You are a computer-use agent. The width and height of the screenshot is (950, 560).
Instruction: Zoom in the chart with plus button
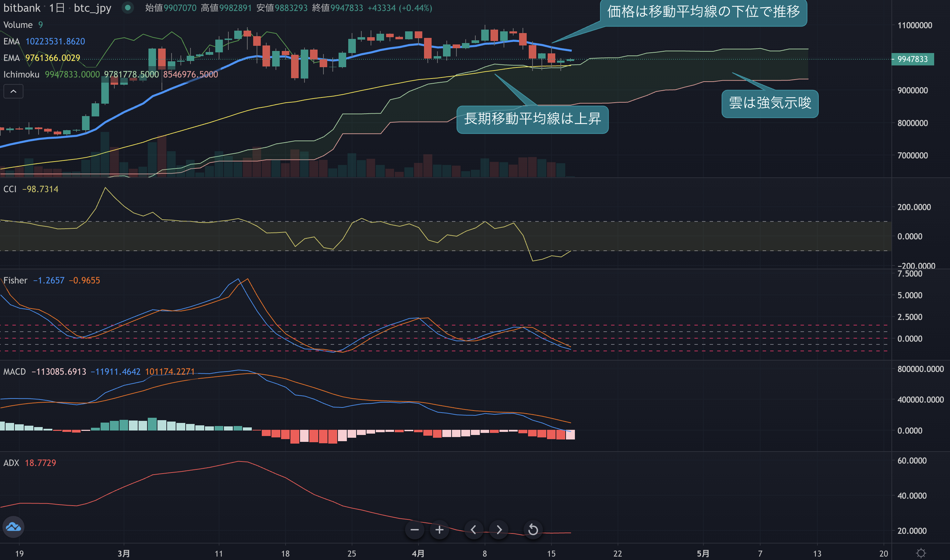pyautogui.click(x=439, y=530)
